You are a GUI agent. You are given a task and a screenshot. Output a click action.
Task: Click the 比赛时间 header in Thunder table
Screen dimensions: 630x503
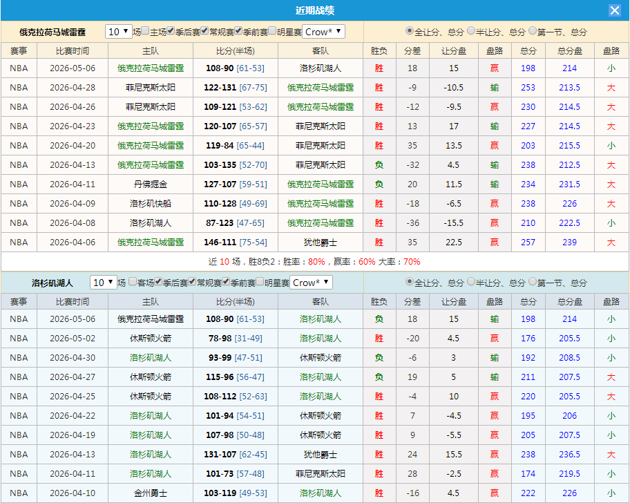point(73,51)
